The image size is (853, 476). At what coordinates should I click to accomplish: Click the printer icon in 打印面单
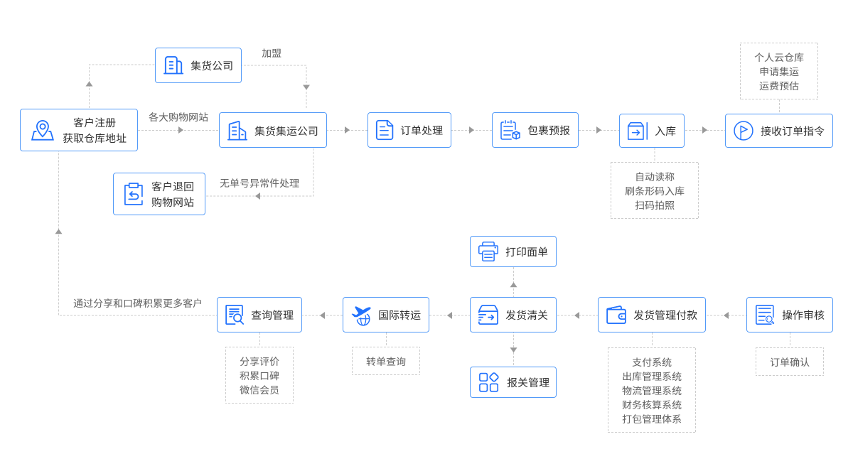pyautogui.click(x=488, y=251)
